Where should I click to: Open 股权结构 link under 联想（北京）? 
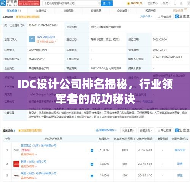pos(29,166)
